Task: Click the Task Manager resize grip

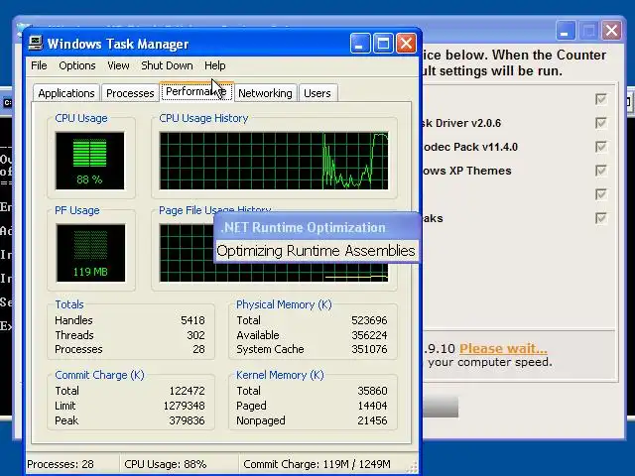Action: click(x=412, y=467)
